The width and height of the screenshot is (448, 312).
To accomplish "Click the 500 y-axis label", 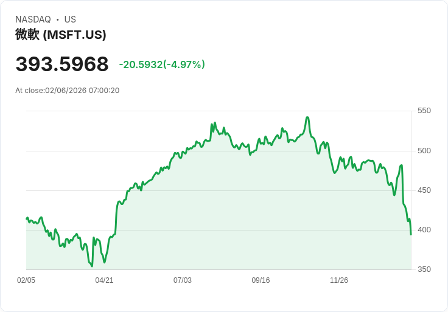I will click(424, 150).
